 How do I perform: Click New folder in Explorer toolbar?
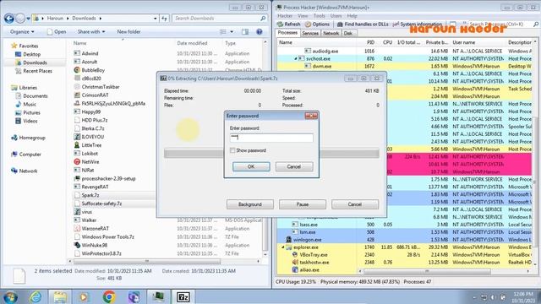click(128, 32)
